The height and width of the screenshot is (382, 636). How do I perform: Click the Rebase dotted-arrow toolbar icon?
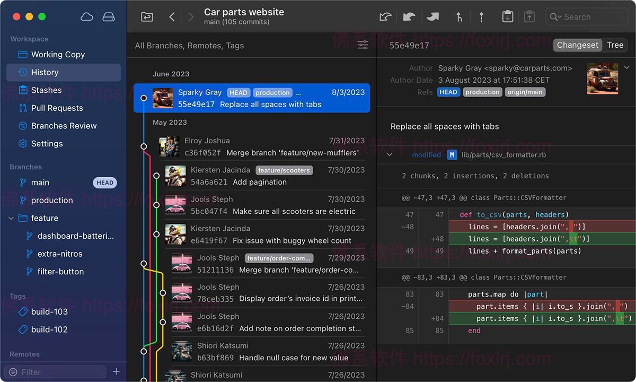(481, 16)
